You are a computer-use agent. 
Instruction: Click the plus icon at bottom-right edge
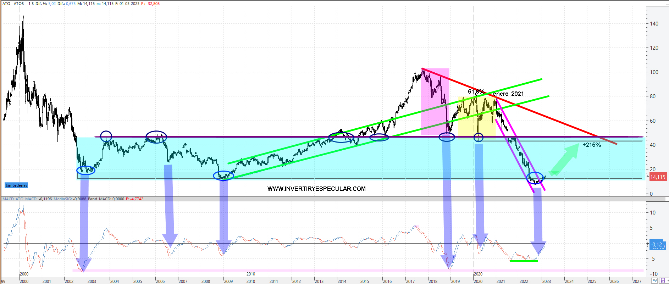[668, 281]
